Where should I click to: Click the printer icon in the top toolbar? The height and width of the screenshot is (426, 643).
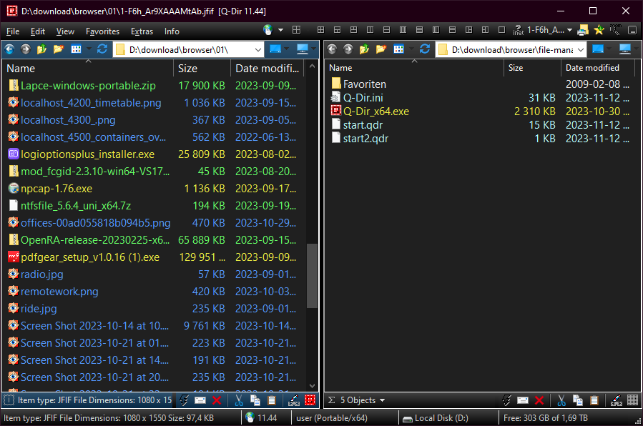tap(583, 30)
